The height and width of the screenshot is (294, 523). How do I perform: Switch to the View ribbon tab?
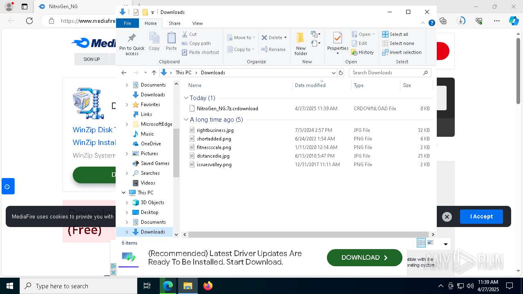coord(197,23)
